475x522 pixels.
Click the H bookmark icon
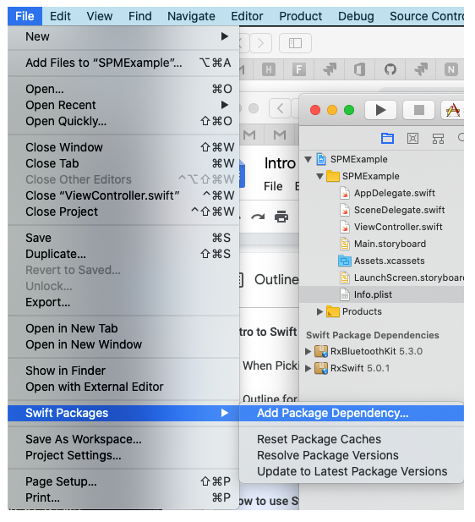click(269, 69)
